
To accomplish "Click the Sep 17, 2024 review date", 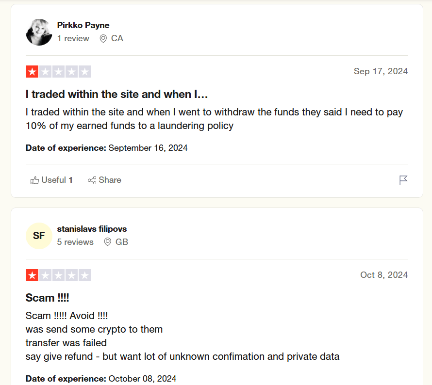I will click(381, 71).
